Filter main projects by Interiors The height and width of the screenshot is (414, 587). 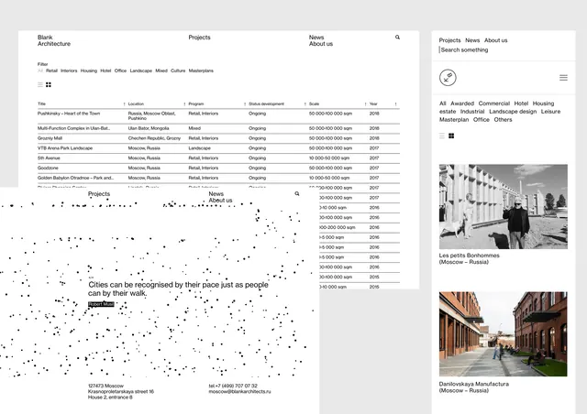[x=69, y=71]
